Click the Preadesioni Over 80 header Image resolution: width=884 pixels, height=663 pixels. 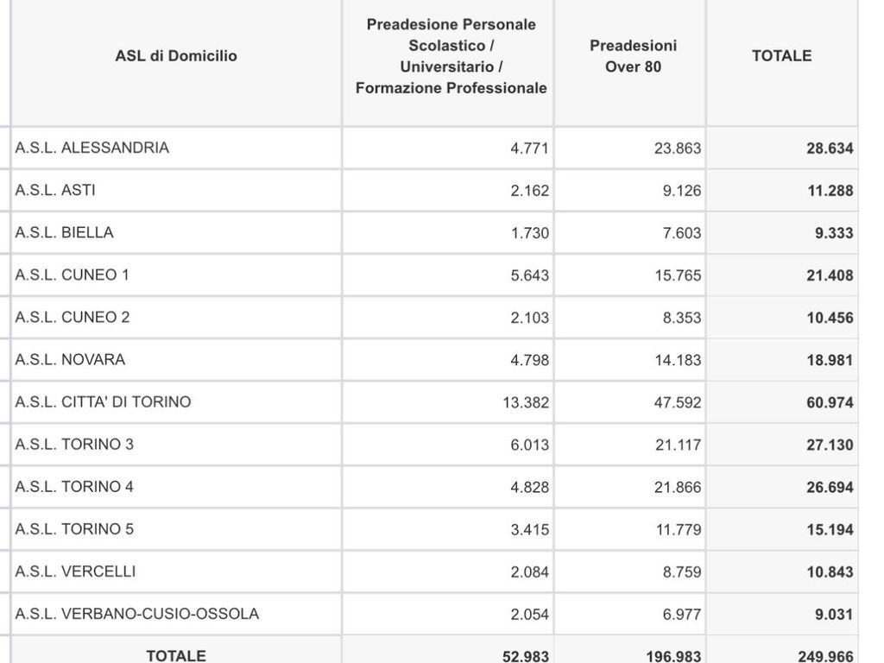633,56
